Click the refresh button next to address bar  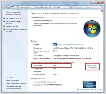click(x=70, y=7)
